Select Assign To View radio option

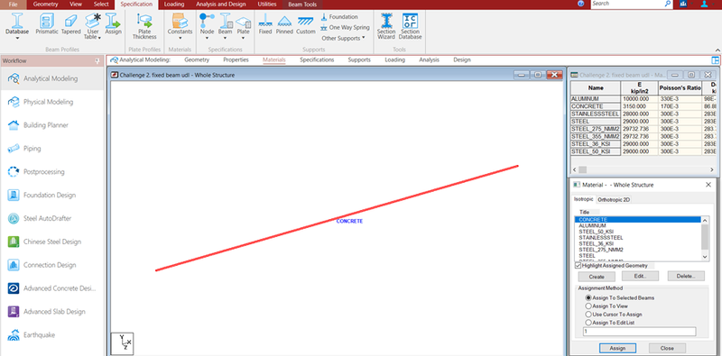(x=588, y=306)
